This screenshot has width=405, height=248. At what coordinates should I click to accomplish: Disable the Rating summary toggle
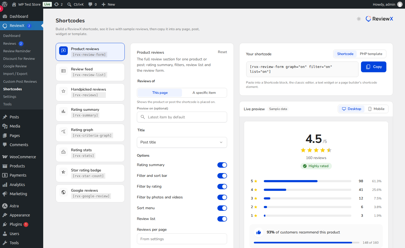(222, 165)
